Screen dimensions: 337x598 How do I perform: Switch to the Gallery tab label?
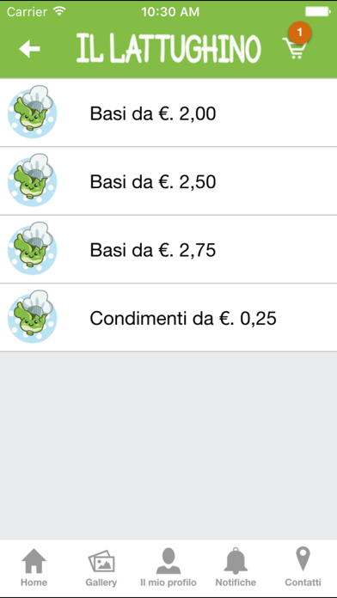point(101,583)
